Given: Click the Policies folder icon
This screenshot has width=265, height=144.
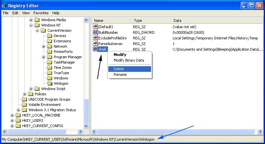Looking at the screenshot, I should pos(30,94).
